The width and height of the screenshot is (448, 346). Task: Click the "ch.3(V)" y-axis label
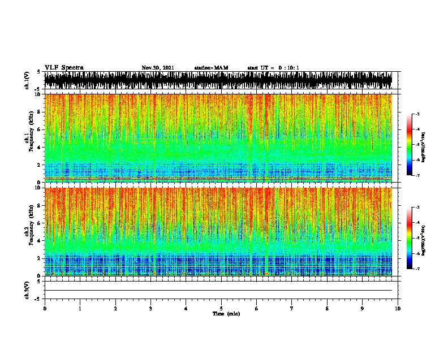tap(27, 290)
